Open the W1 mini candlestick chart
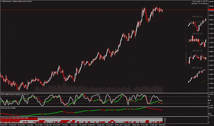Screen dimensions: 214x126 [x=197, y=76]
